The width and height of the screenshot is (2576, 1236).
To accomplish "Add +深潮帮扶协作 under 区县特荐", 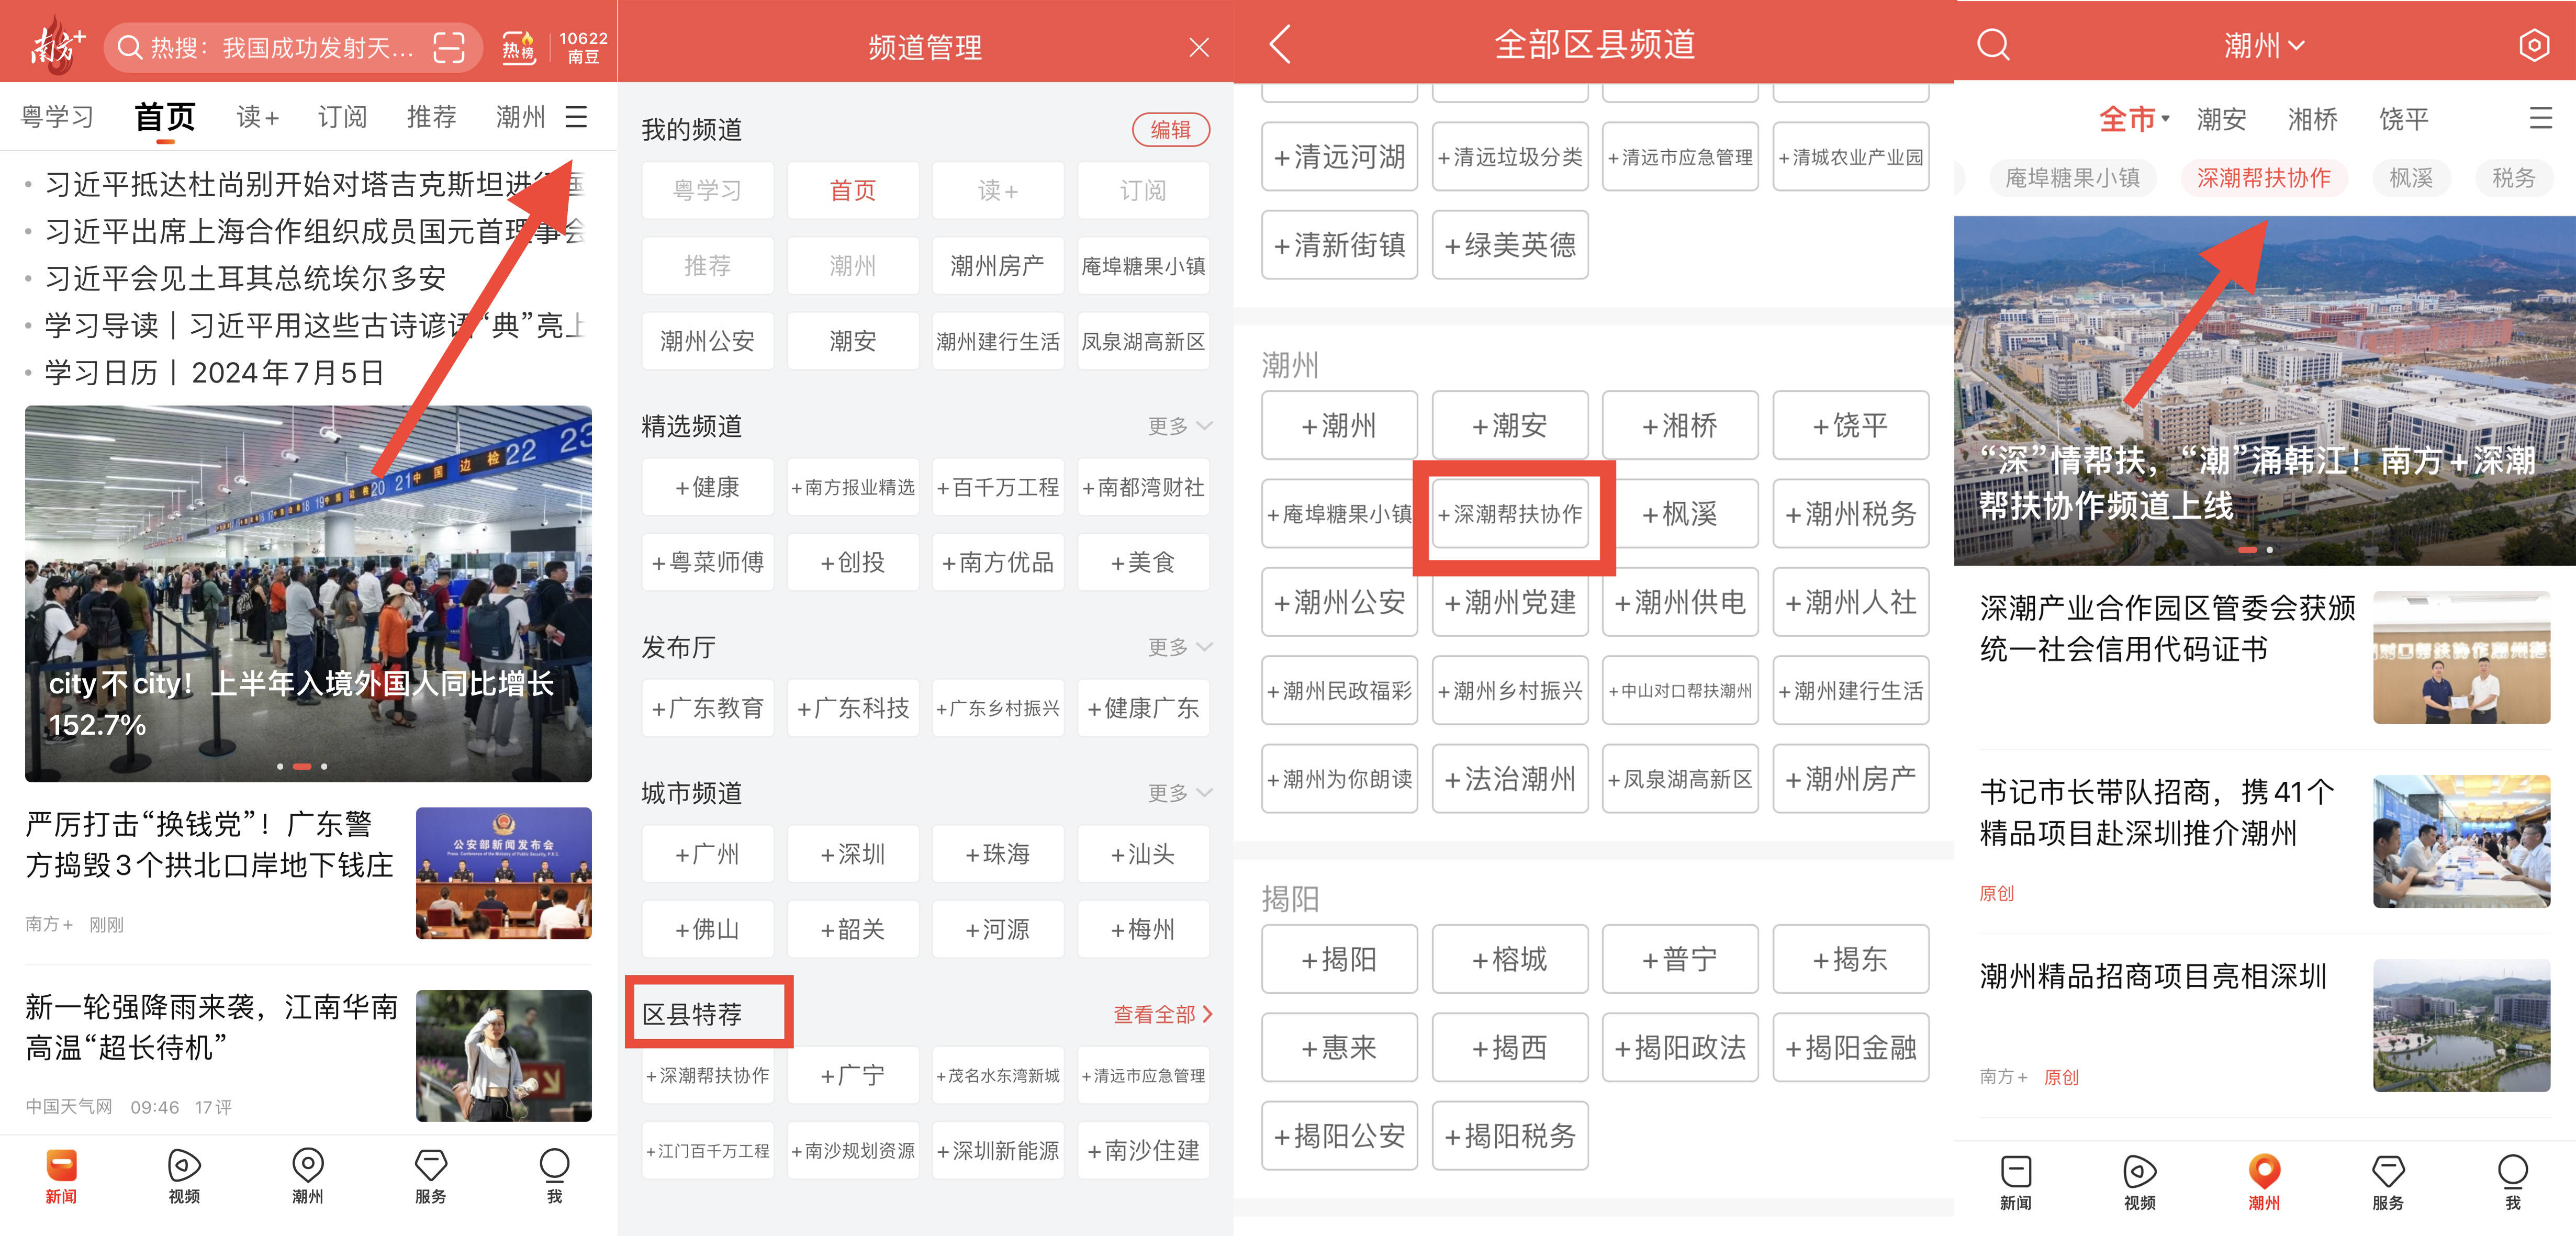I will point(707,1075).
